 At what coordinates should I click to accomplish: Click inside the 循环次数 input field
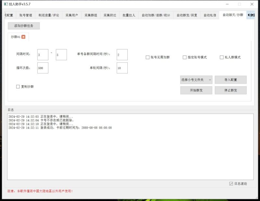42,68
